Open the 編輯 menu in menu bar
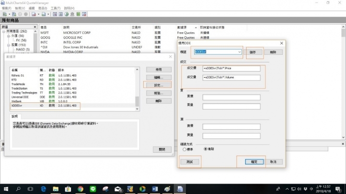Screen dimensions: 346x194 click(x=32, y=8)
